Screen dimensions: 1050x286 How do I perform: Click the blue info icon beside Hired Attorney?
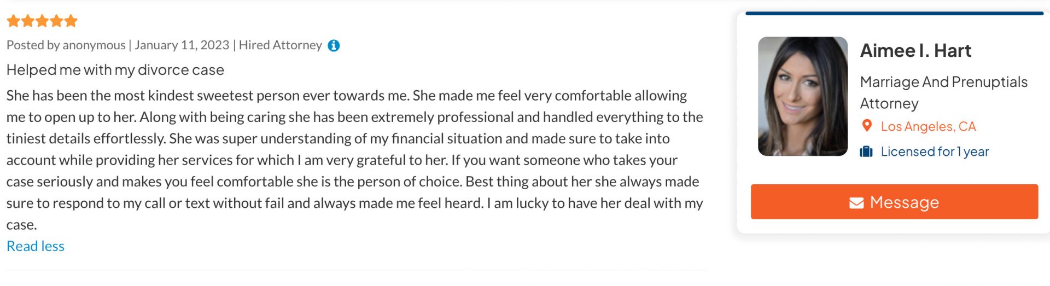(334, 45)
